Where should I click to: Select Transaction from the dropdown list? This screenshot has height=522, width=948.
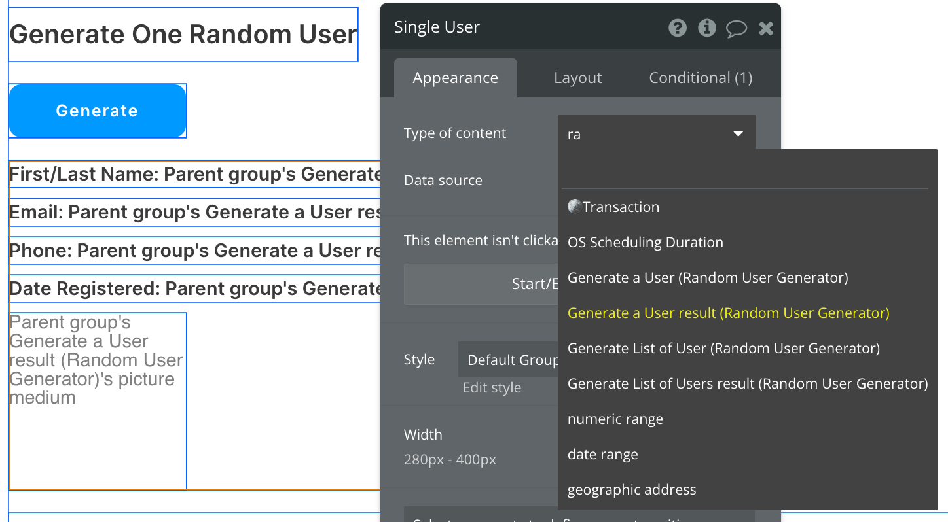point(621,207)
